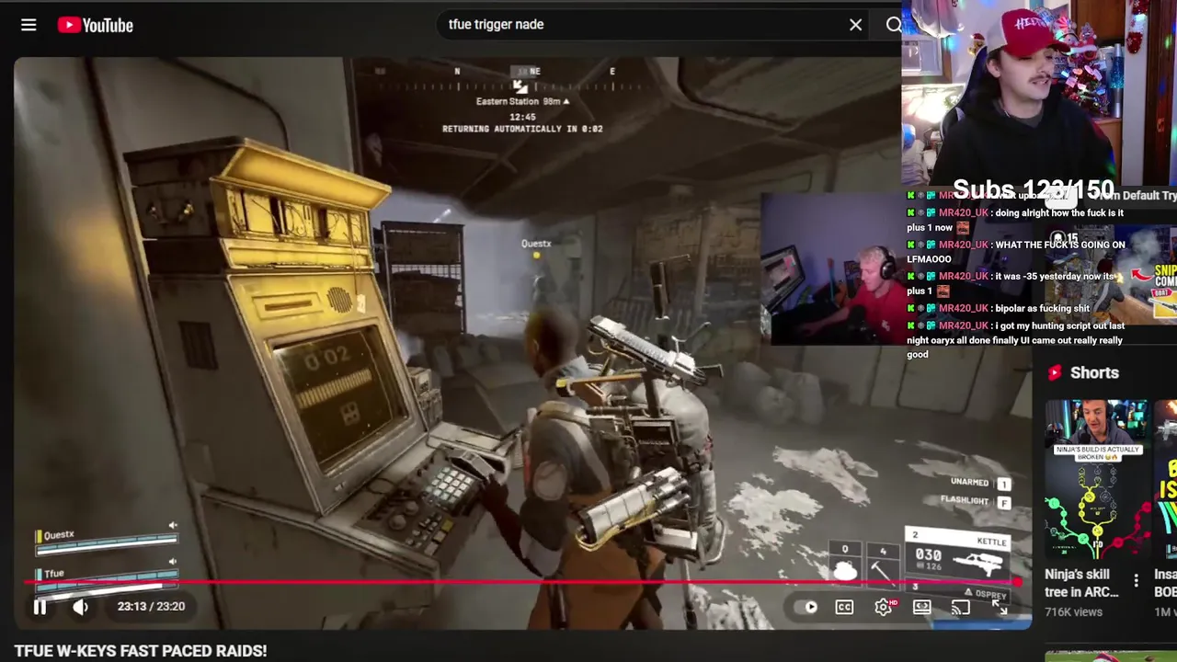This screenshot has width=1177, height=662.
Task: Open Ninja's skill tree Short thumbnail
Action: tap(1096, 478)
